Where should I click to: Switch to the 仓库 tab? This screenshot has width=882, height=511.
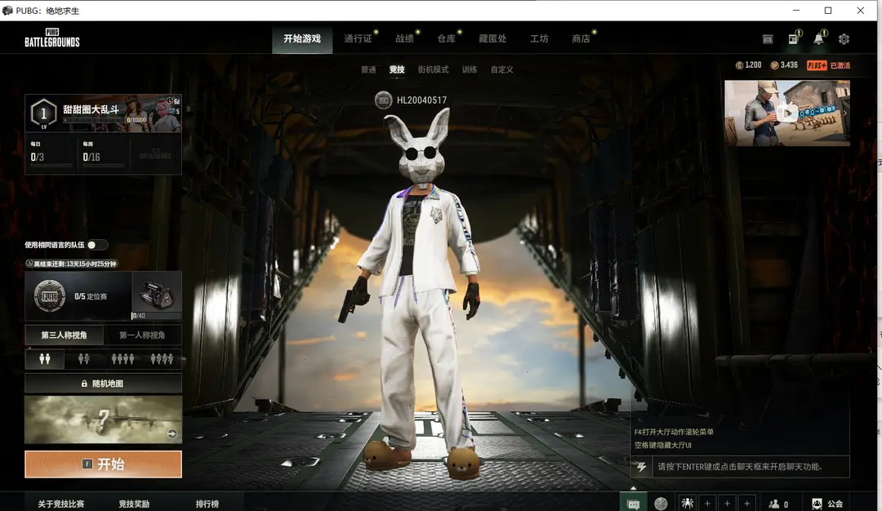point(446,38)
